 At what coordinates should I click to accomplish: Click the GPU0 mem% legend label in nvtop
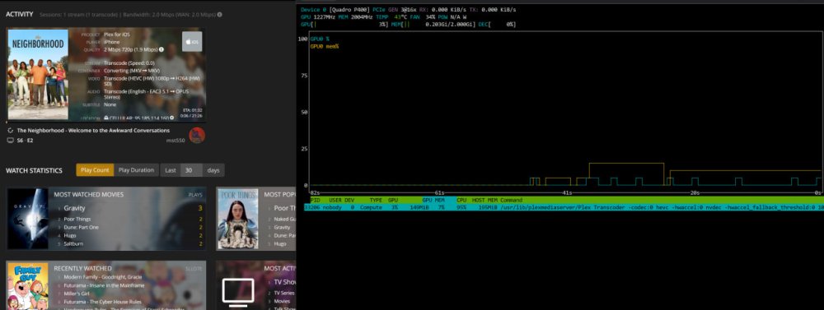point(325,47)
